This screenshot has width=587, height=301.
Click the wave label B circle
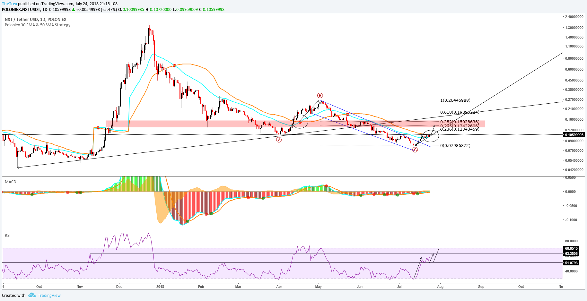click(320, 95)
